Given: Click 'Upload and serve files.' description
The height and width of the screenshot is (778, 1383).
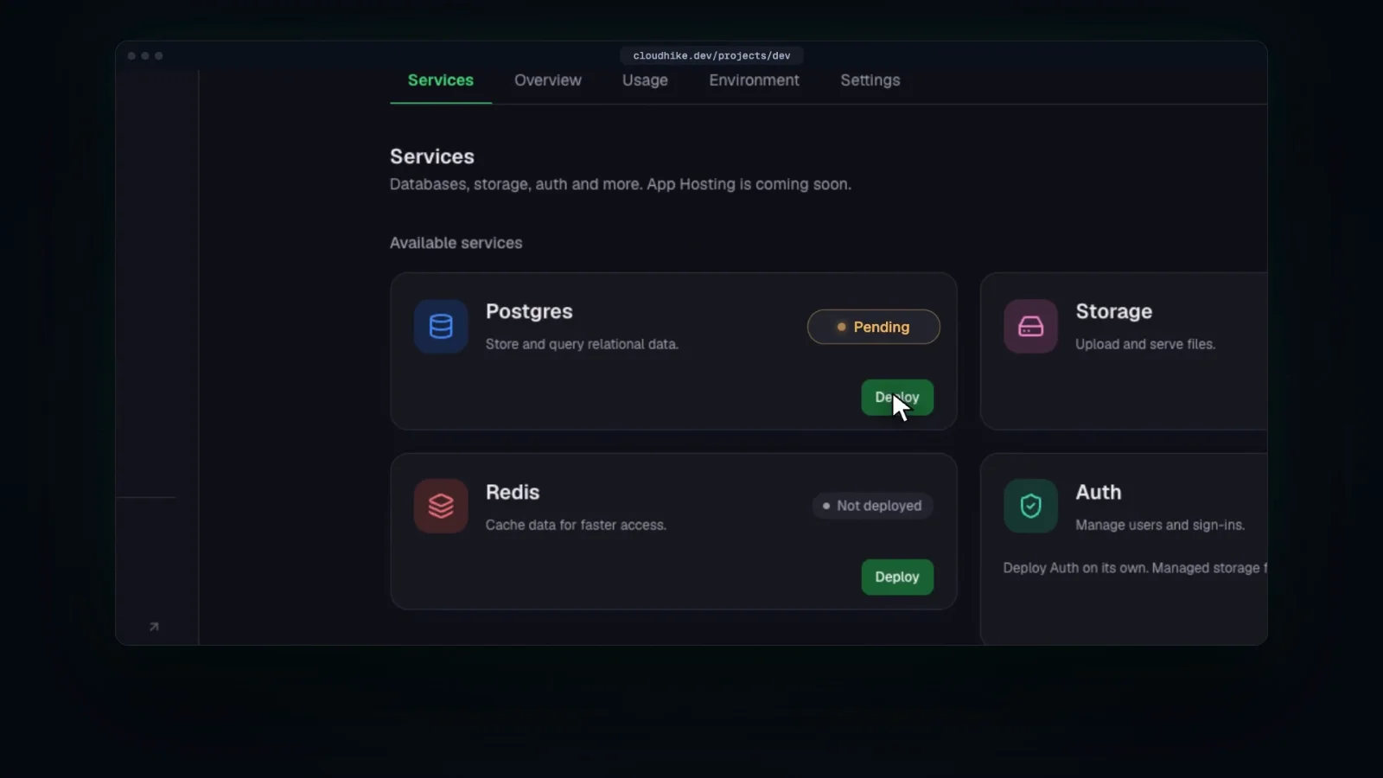Looking at the screenshot, I should point(1145,344).
